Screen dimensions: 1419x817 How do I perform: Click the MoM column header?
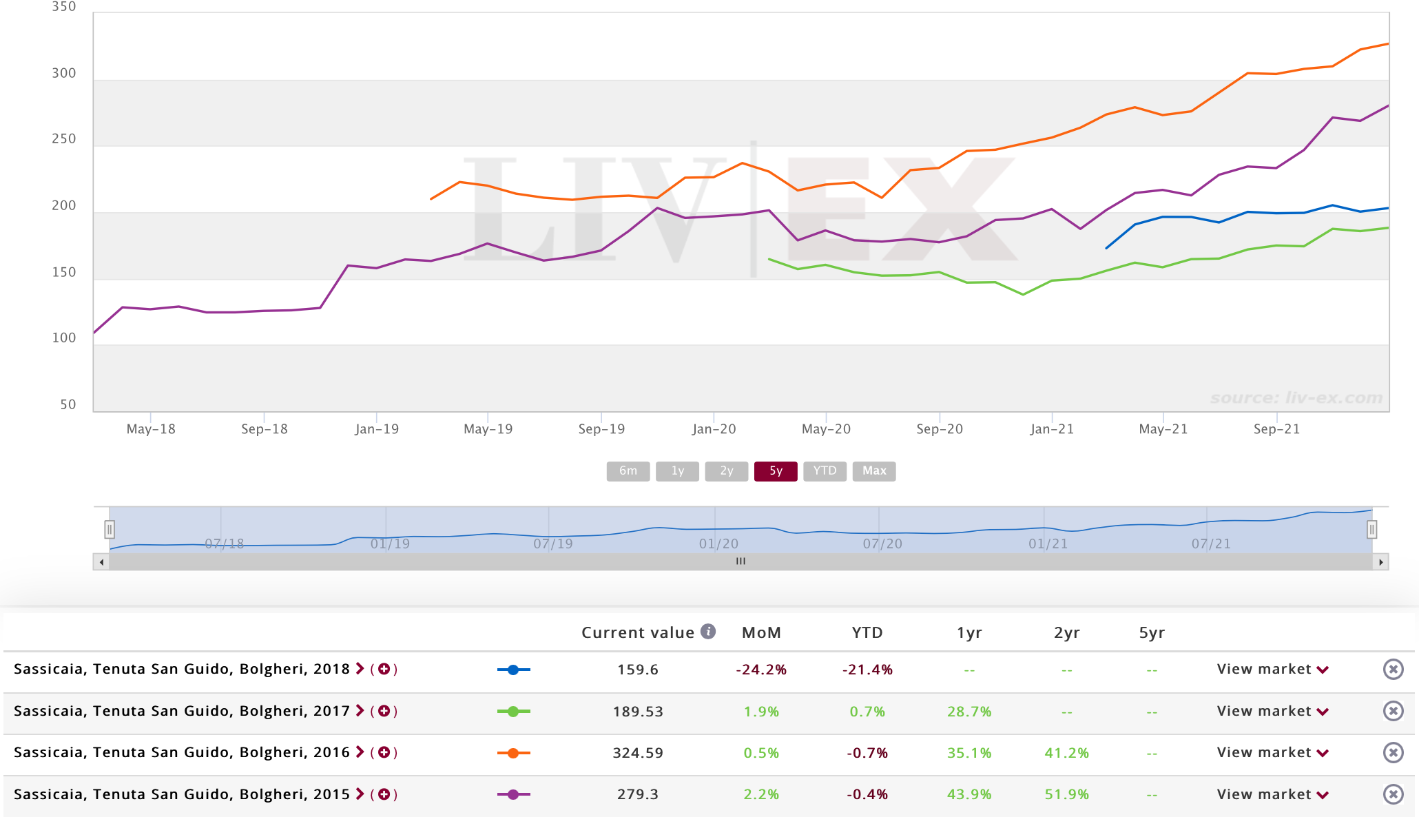pos(761,632)
